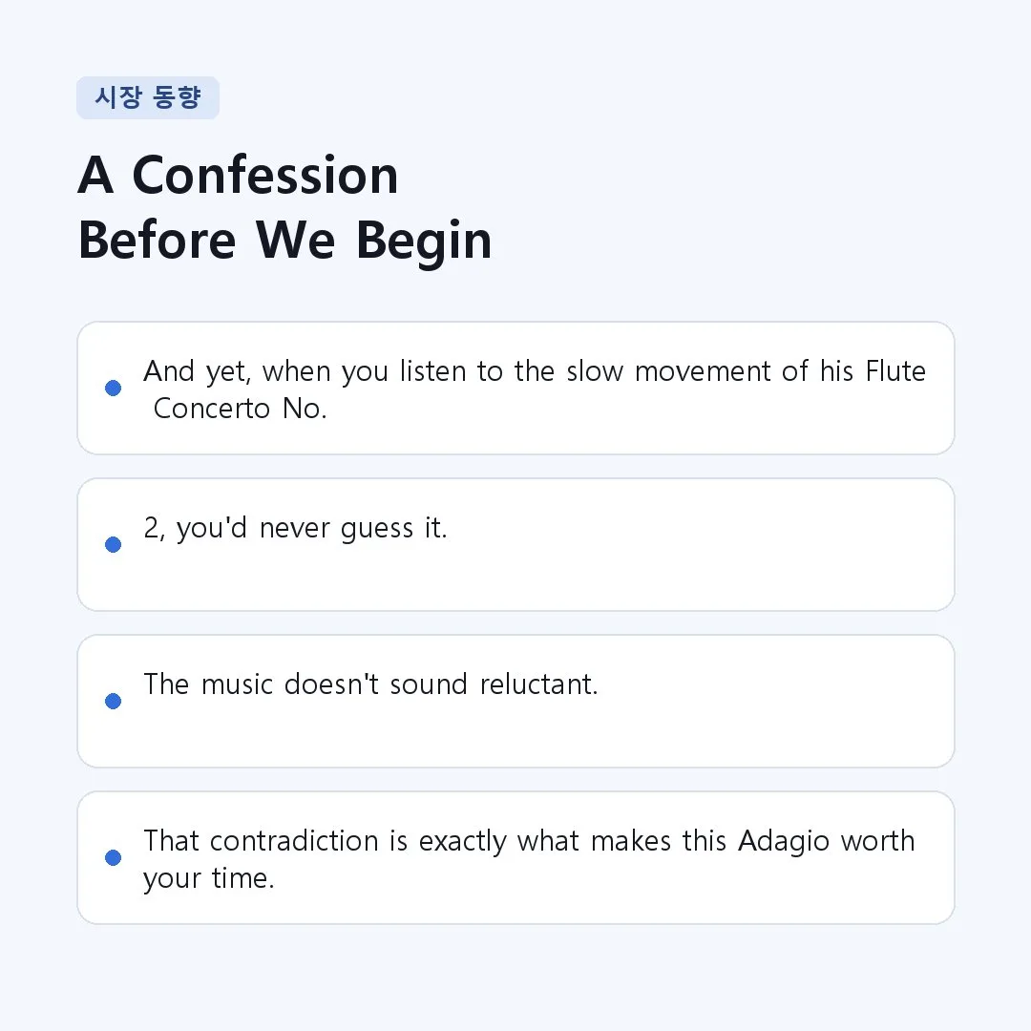Click the word "Flute" in the first card

click(895, 370)
